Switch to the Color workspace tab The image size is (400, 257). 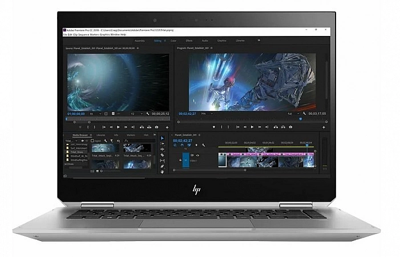[x=173, y=41]
